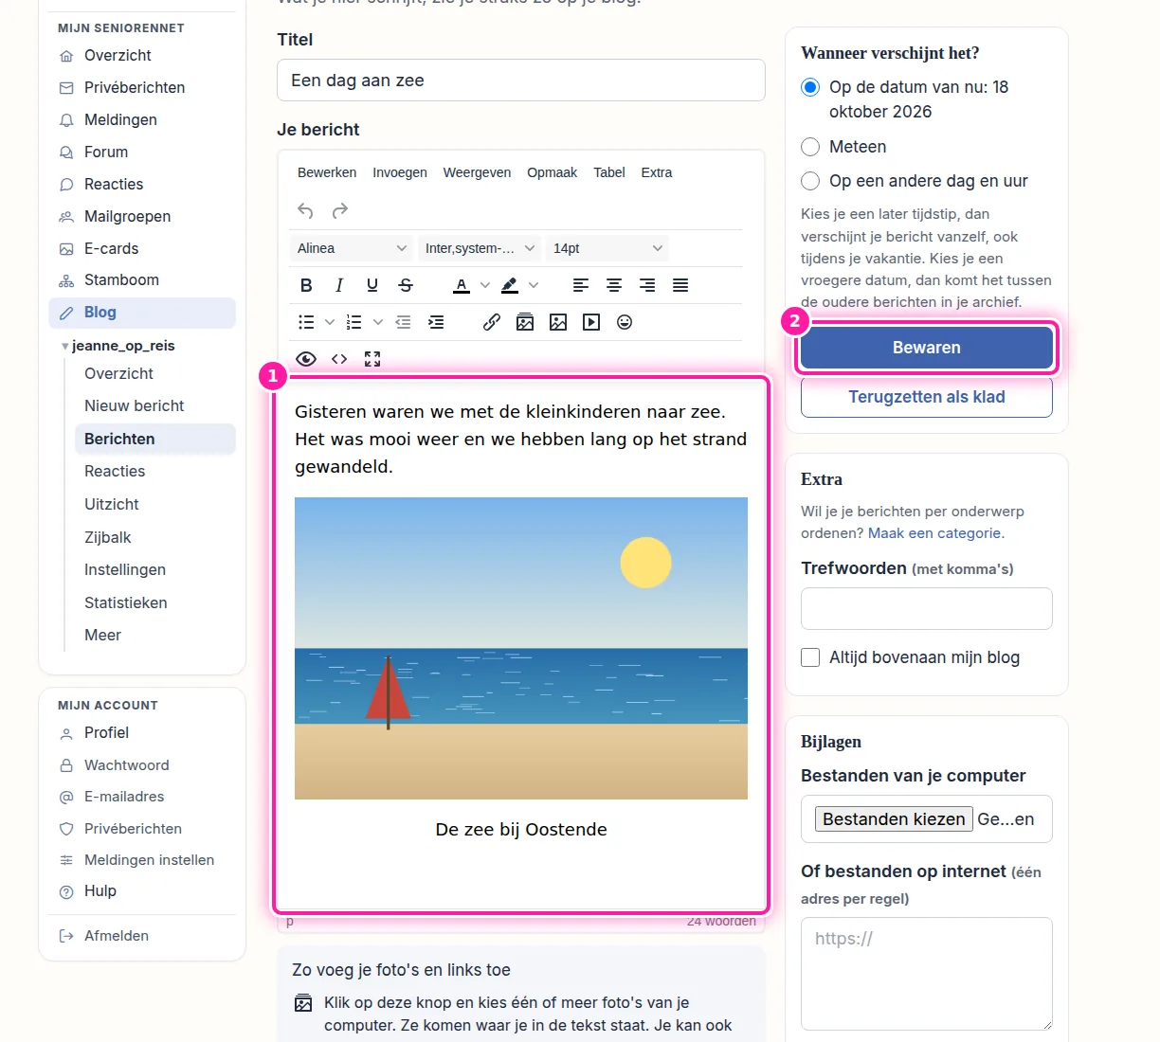This screenshot has height=1042, width=1160.
Task: Insert media with the play icon
Action: click(x=591, y=322)
